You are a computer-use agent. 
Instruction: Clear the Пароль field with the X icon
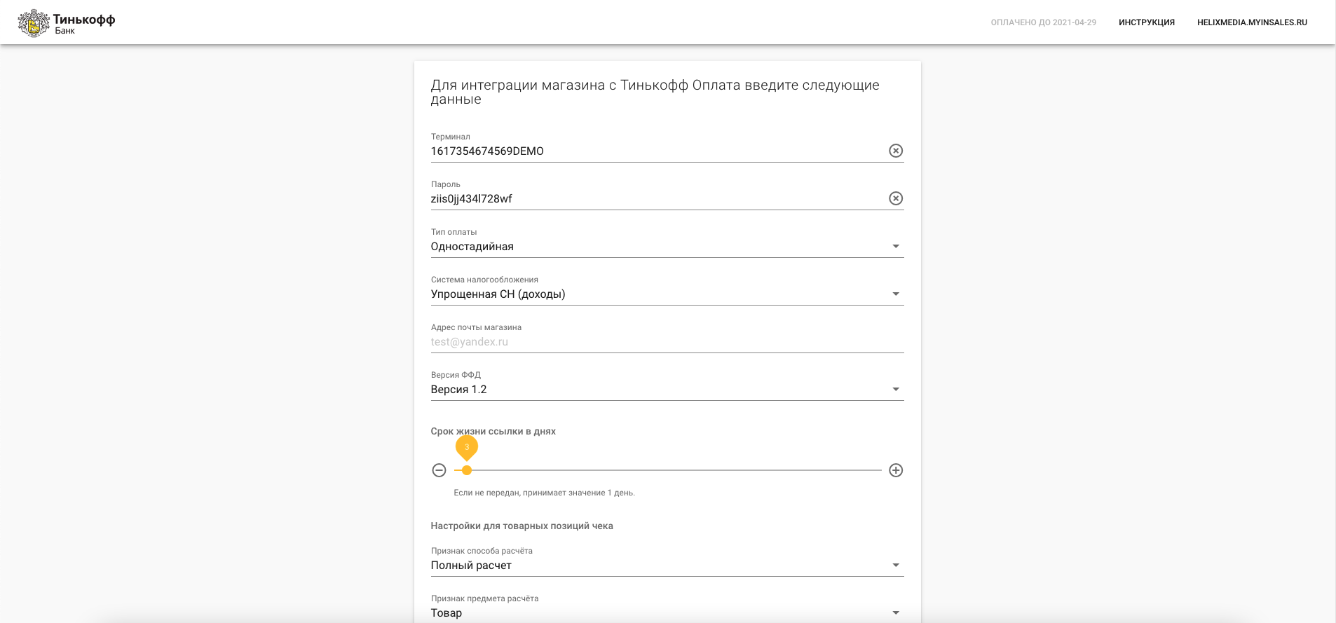coord(896,198)
